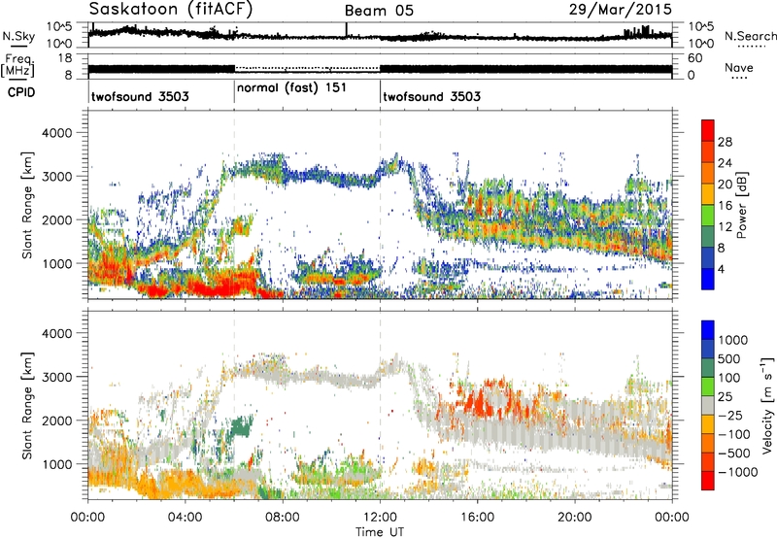The width and height of the screenshot is (777, 538).
Task: Click the "-25" velocity colorbar value
Action: (x=730, y=416)
